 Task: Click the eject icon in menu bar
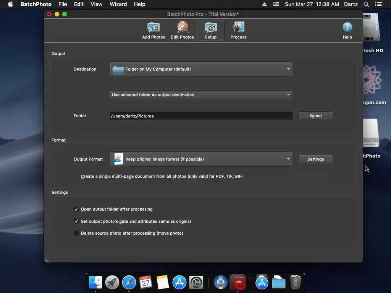(264, 4)
